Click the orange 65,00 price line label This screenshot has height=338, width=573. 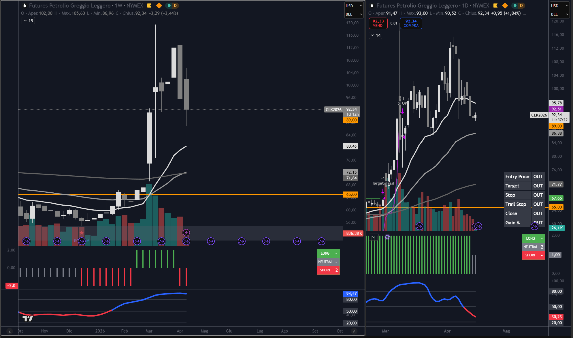[351, 195]
